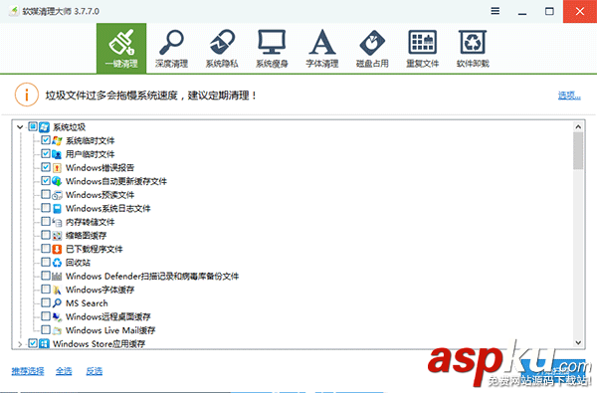Screen dimensions: 597x393
Task: Click the 反选 link
Action: coord(95,371)
